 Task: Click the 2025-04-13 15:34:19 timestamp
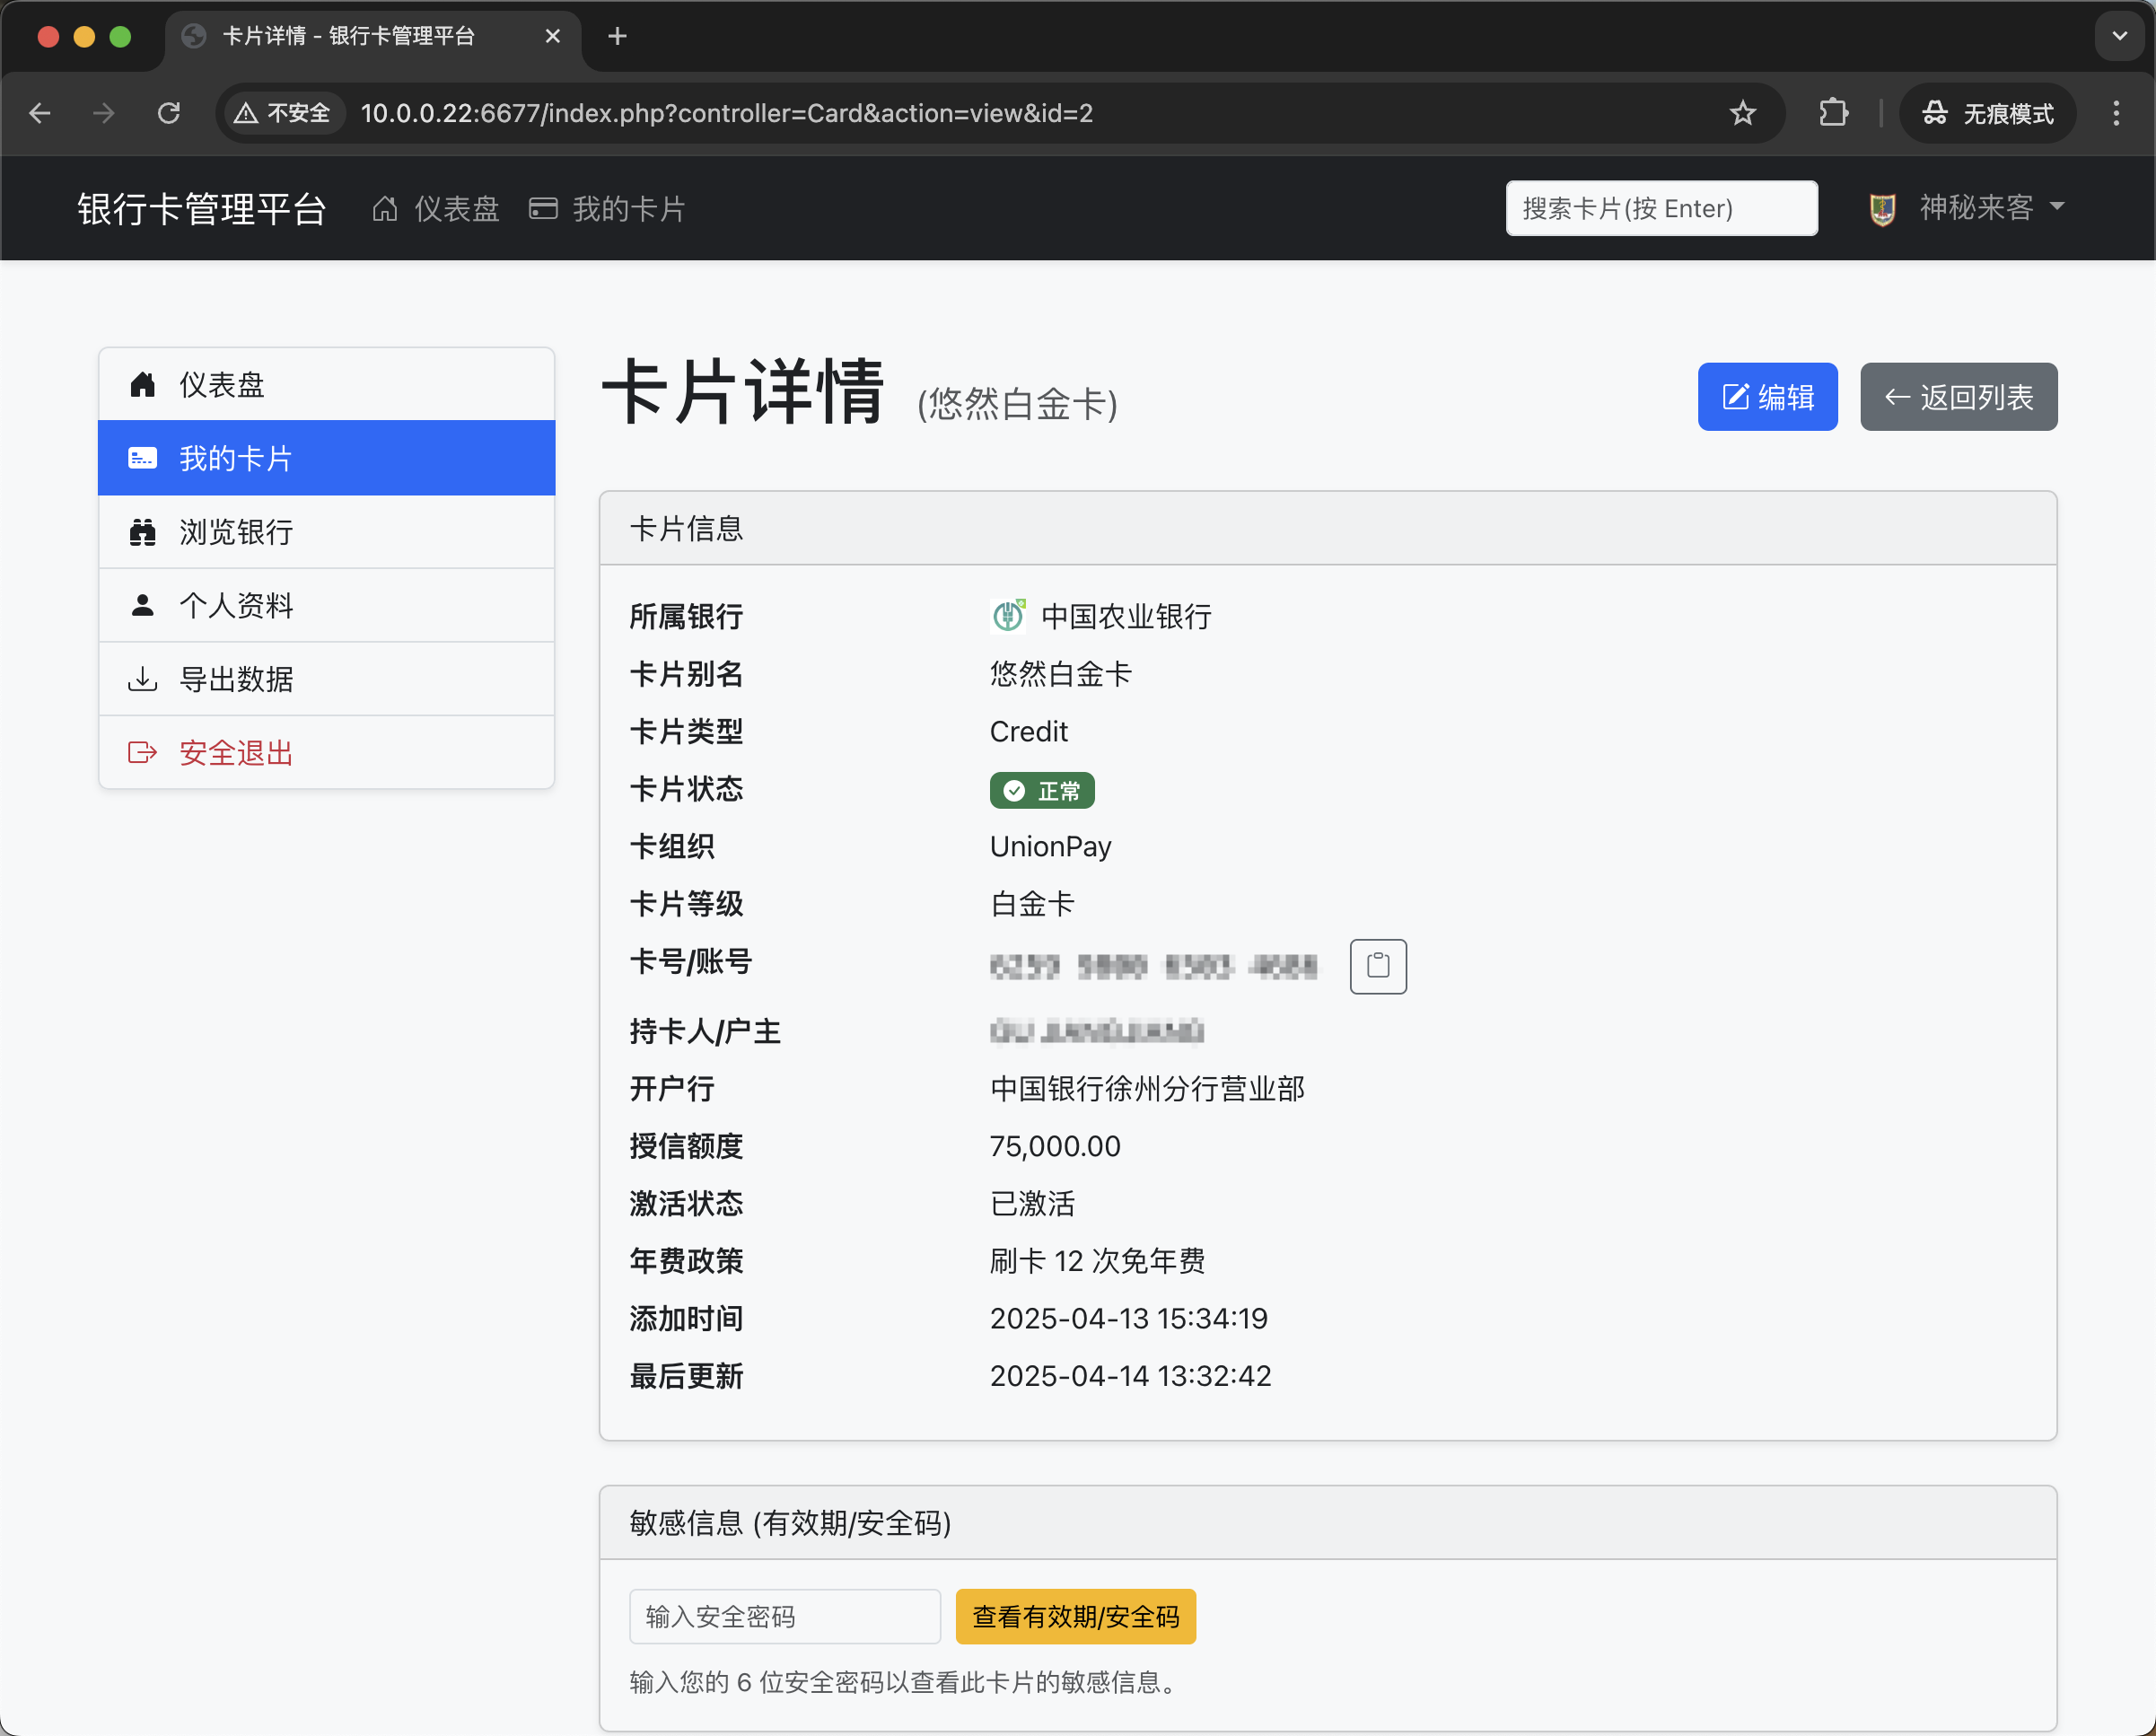tap(1128, 1318)
